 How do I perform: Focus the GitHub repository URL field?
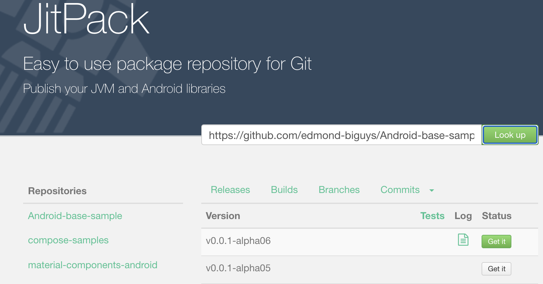point(341,135)
